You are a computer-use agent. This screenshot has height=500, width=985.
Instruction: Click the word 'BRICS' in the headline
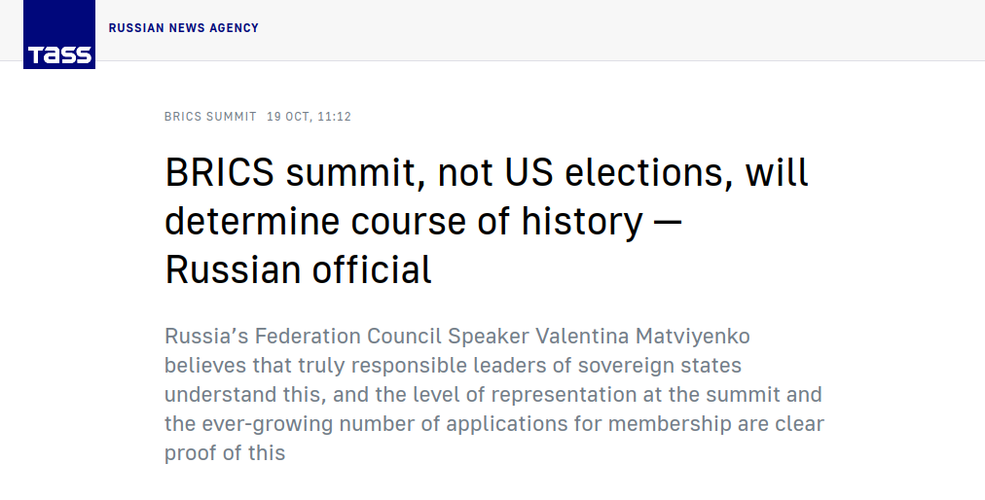pos(219,173)
